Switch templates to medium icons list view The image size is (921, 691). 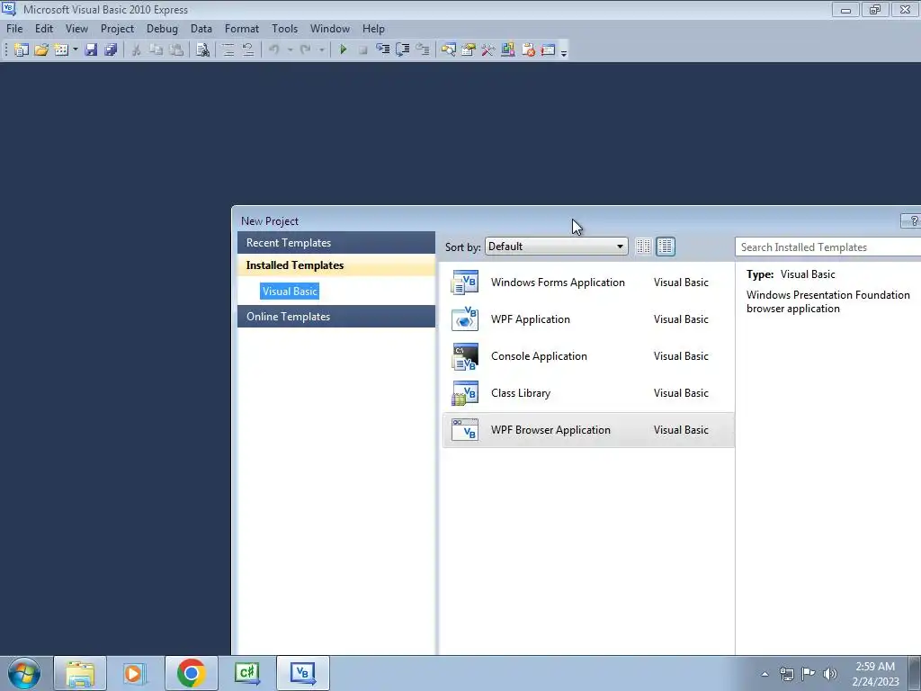pyautogui.click(x=666, y=247)
